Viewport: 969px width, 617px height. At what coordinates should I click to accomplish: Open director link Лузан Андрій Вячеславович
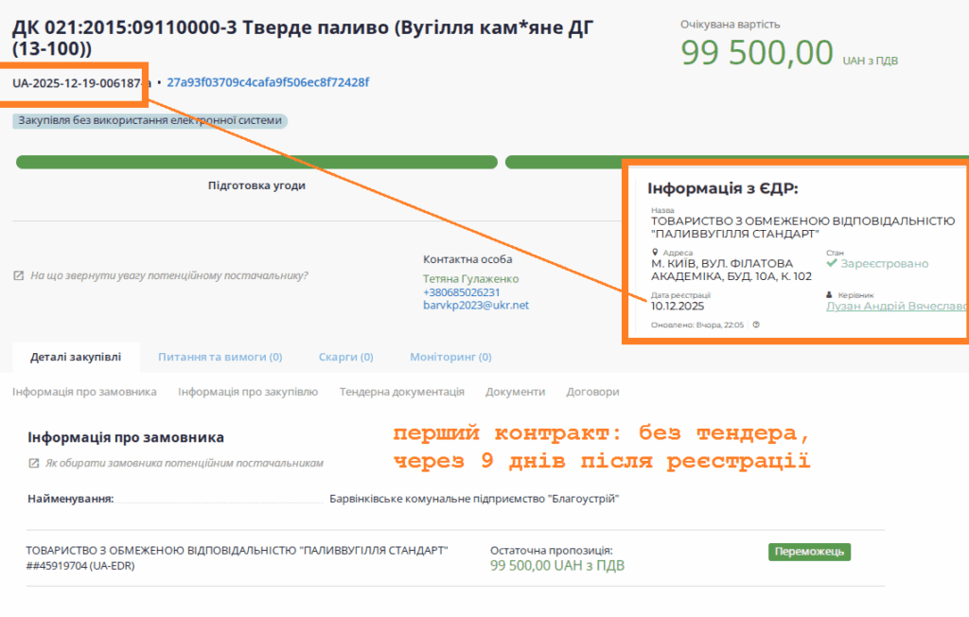click(x=896, y=307)
